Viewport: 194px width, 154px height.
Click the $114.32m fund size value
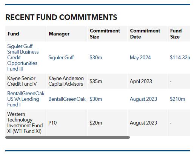(x=180, y=57)
